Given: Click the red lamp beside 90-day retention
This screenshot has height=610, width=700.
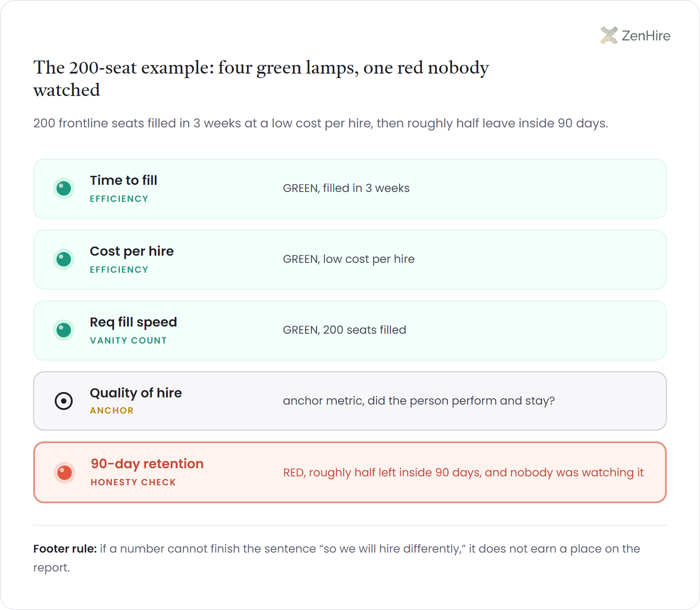Looking at the screenshot, I should [x=65, y=473].
